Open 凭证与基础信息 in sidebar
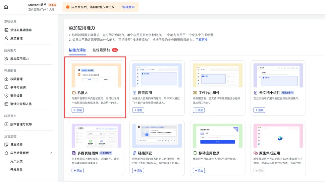 [x=21, y=30]
